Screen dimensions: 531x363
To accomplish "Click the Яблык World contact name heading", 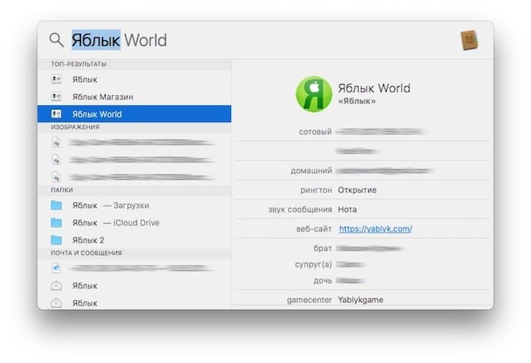I will pyautogui.click(x=374, y=88).
